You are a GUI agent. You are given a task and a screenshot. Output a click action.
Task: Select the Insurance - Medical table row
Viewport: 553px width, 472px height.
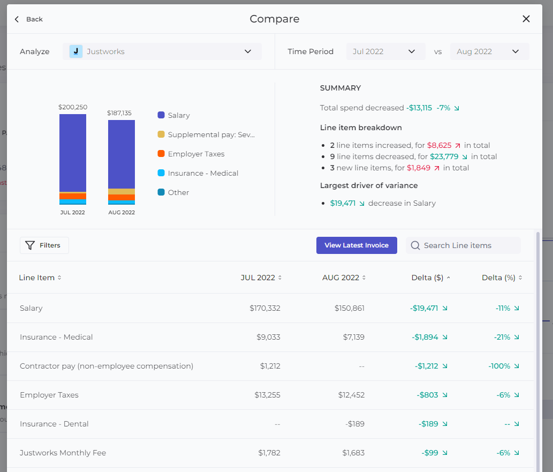270,337
